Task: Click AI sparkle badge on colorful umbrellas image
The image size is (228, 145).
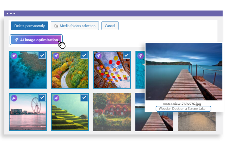Action: click(98, 56)
